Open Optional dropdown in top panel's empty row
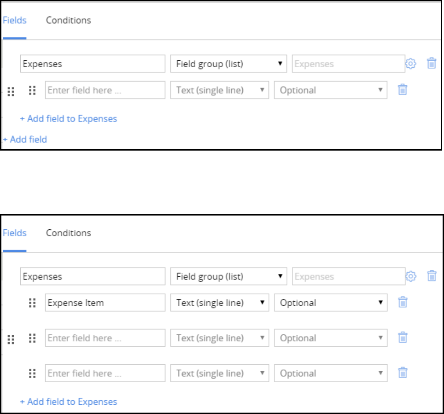This screenshot has height=414, width=444. point(330,90)
